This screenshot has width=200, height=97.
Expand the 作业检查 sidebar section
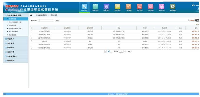[x=16, y=61]
